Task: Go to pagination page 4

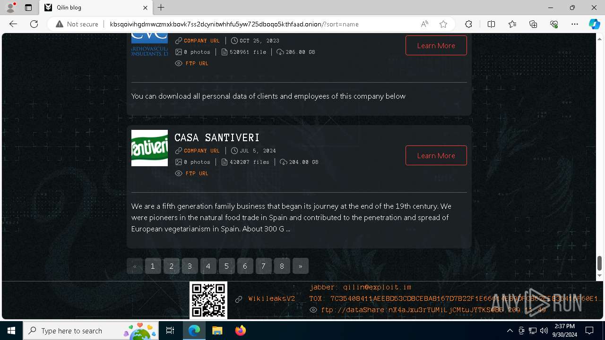Action: 208,266
